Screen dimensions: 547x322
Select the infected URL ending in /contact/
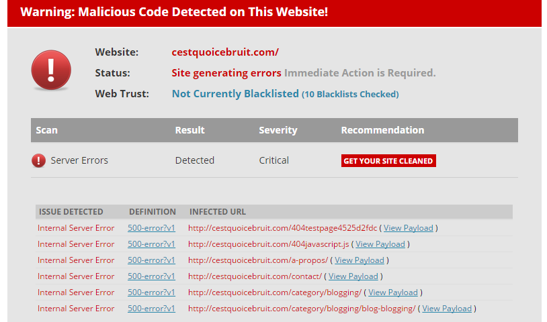click(x=255, y=276)
